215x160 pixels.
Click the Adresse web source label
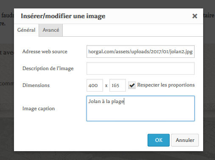coord(45,52)
